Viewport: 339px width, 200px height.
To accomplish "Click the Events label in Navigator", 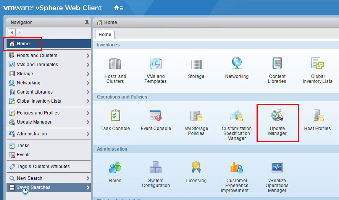I will tap(24, 155).
